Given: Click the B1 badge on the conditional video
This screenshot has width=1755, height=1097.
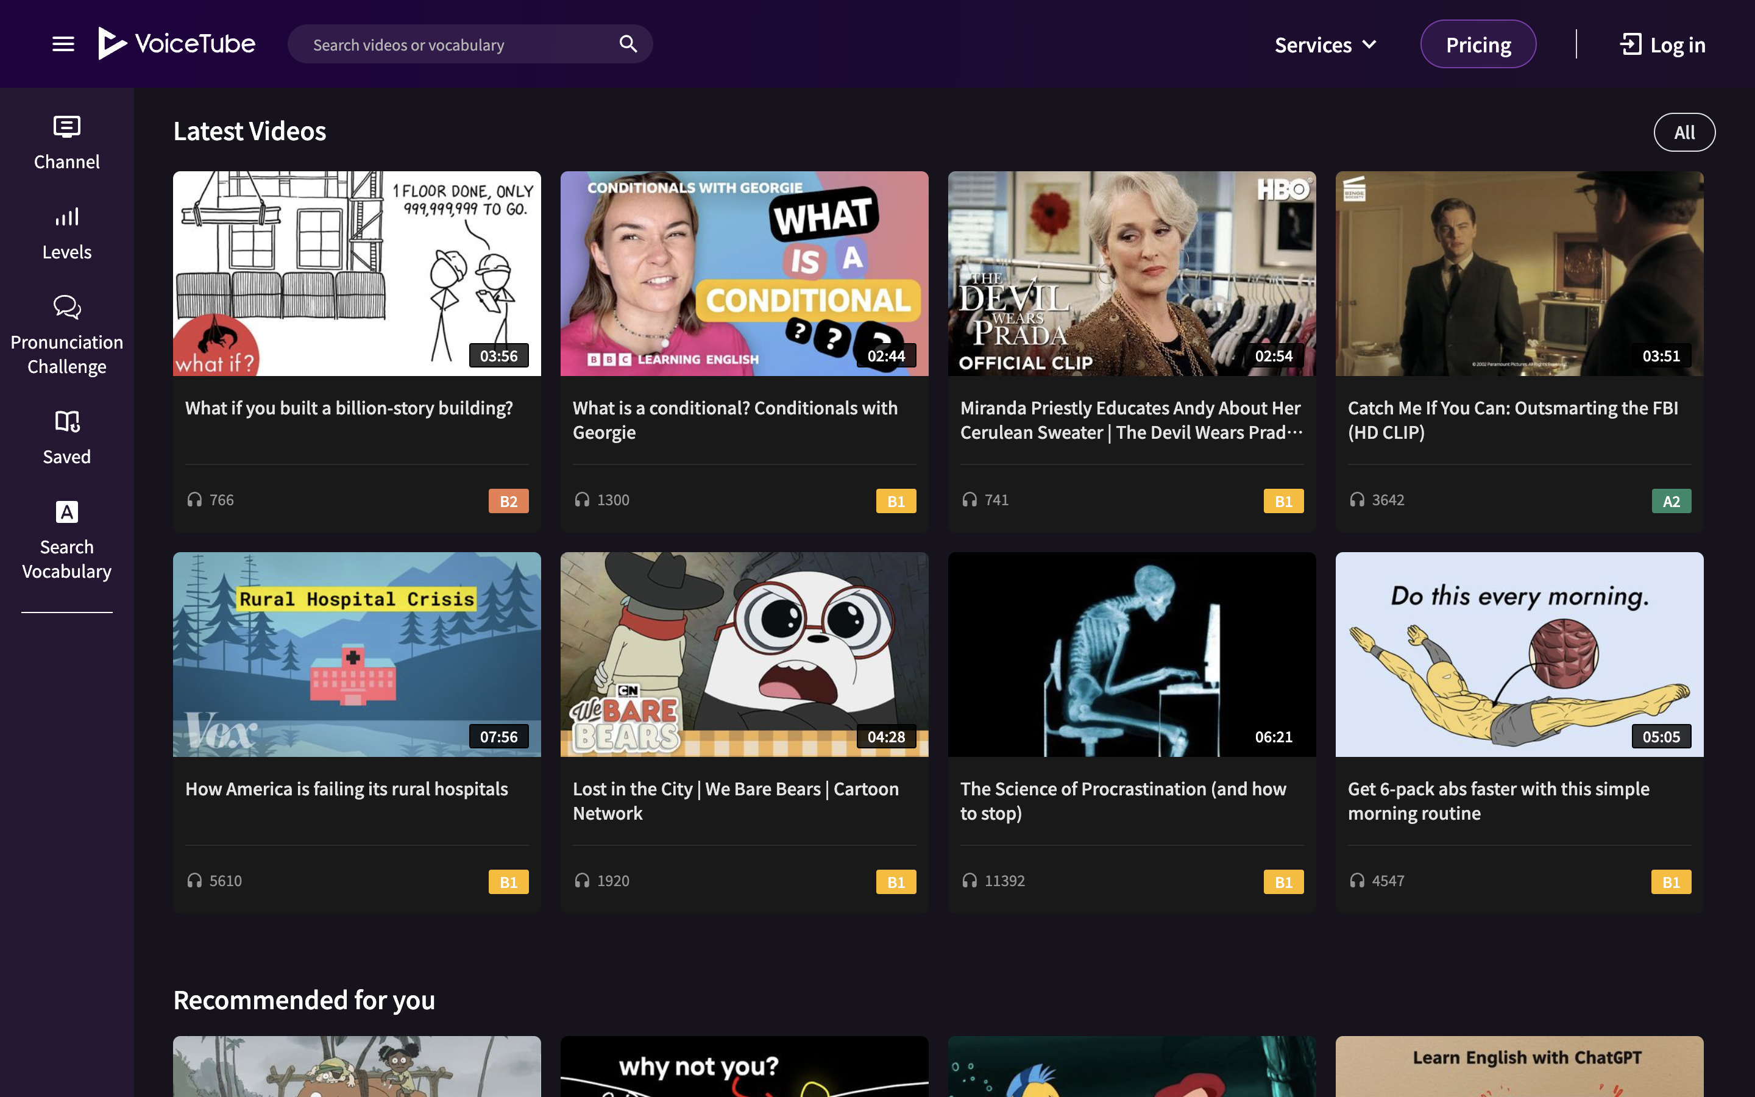Looking at the screenshot, I should 896,502.
